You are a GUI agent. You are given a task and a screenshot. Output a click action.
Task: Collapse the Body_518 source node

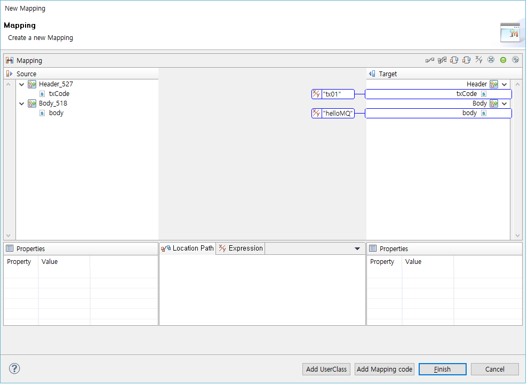(21, 103)
